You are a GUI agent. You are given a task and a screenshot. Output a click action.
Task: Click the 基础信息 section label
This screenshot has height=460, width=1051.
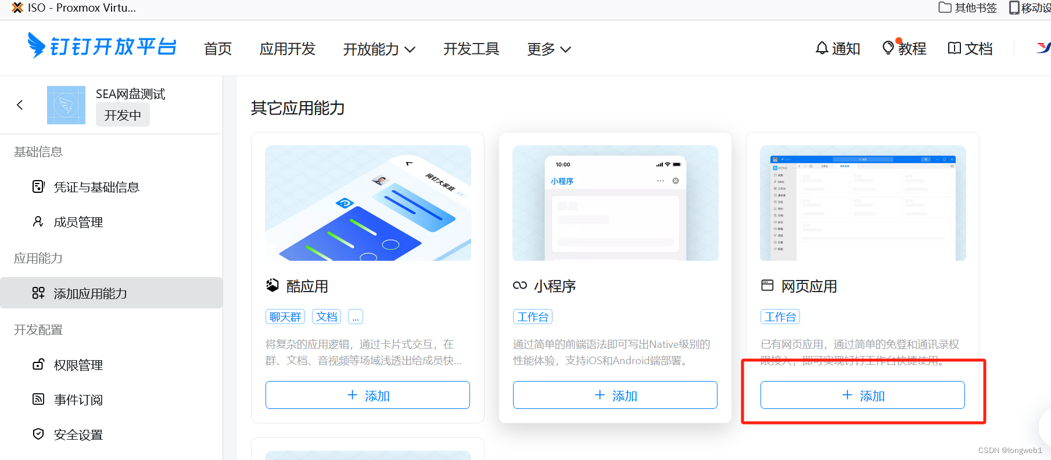pyautogui.click(x=38, y=152)
